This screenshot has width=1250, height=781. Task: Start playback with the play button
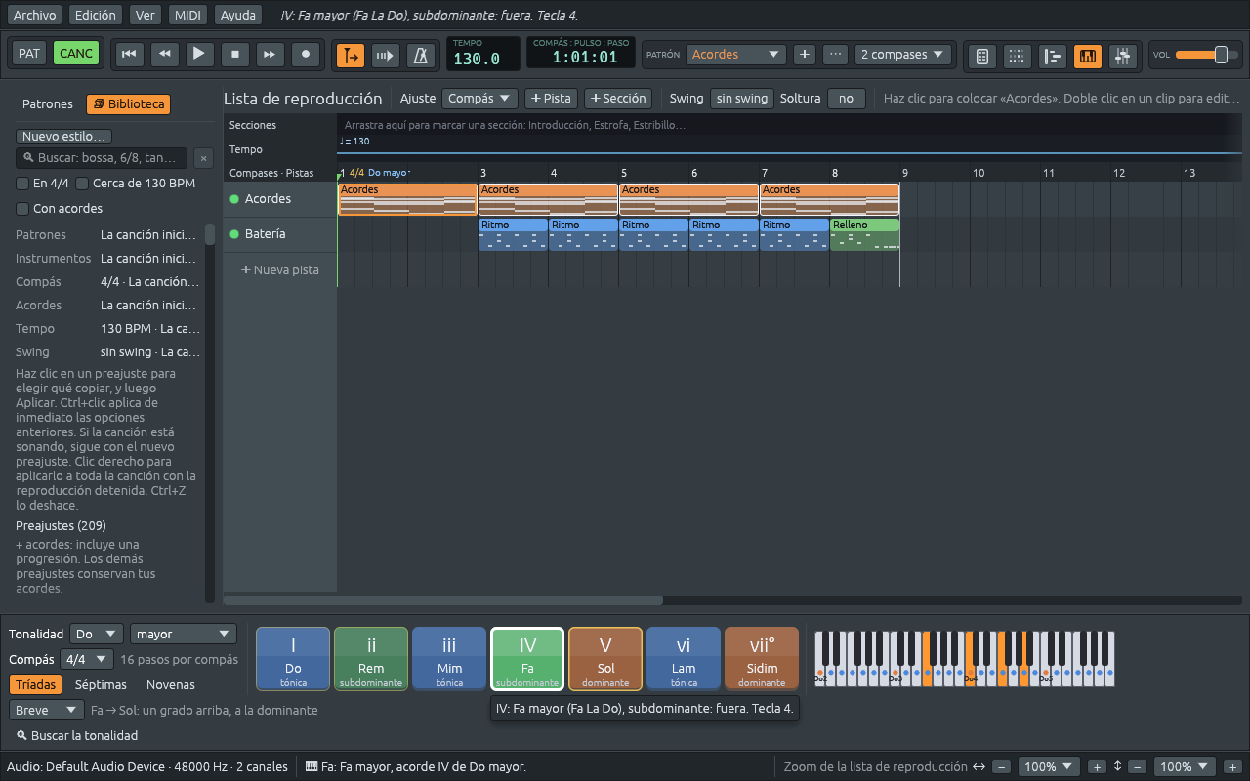[x=199, y=55]
